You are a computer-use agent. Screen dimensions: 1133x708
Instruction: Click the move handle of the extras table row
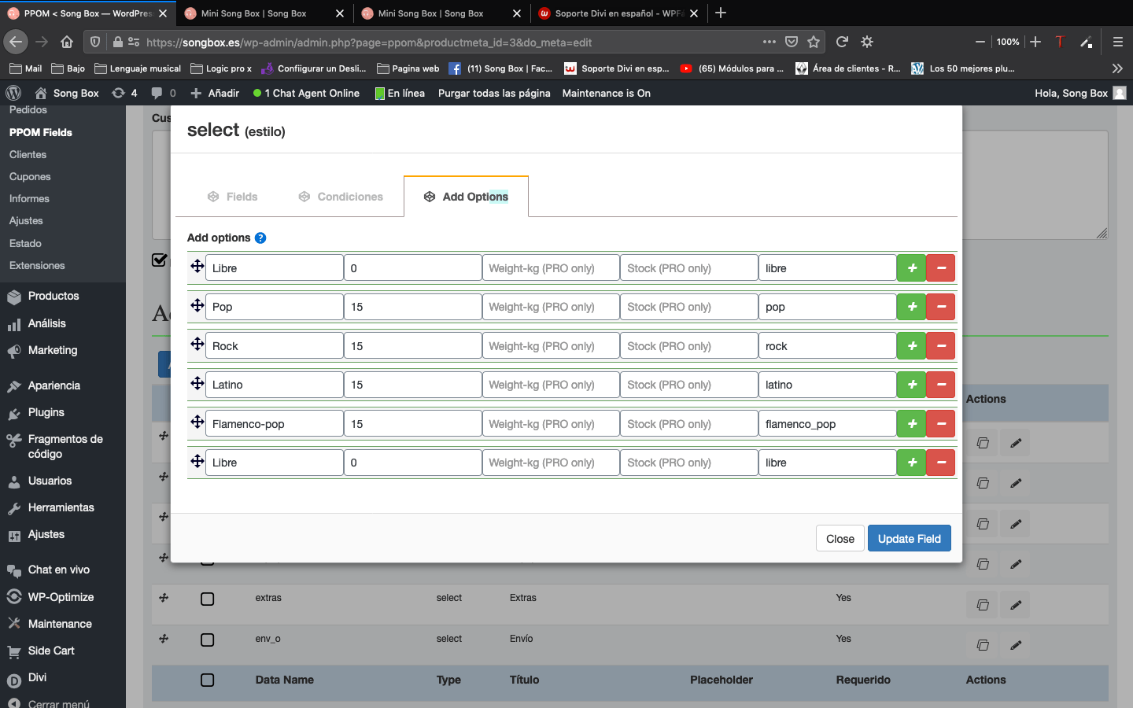click(164, 598)
